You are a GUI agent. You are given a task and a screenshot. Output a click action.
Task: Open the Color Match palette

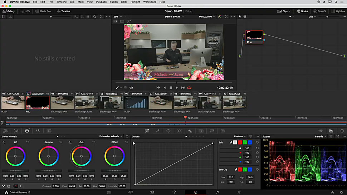pyautogui.click(x=16, y=131)
